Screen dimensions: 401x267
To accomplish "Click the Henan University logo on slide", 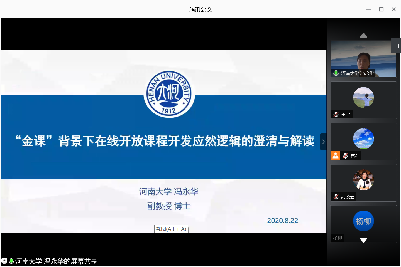I will (169, 94).
